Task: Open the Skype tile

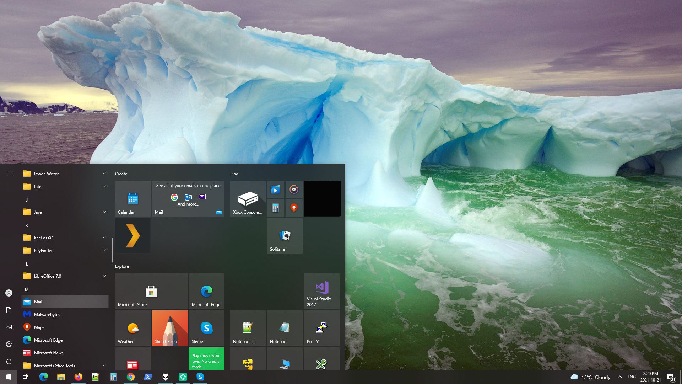Action: click(206, 328)
